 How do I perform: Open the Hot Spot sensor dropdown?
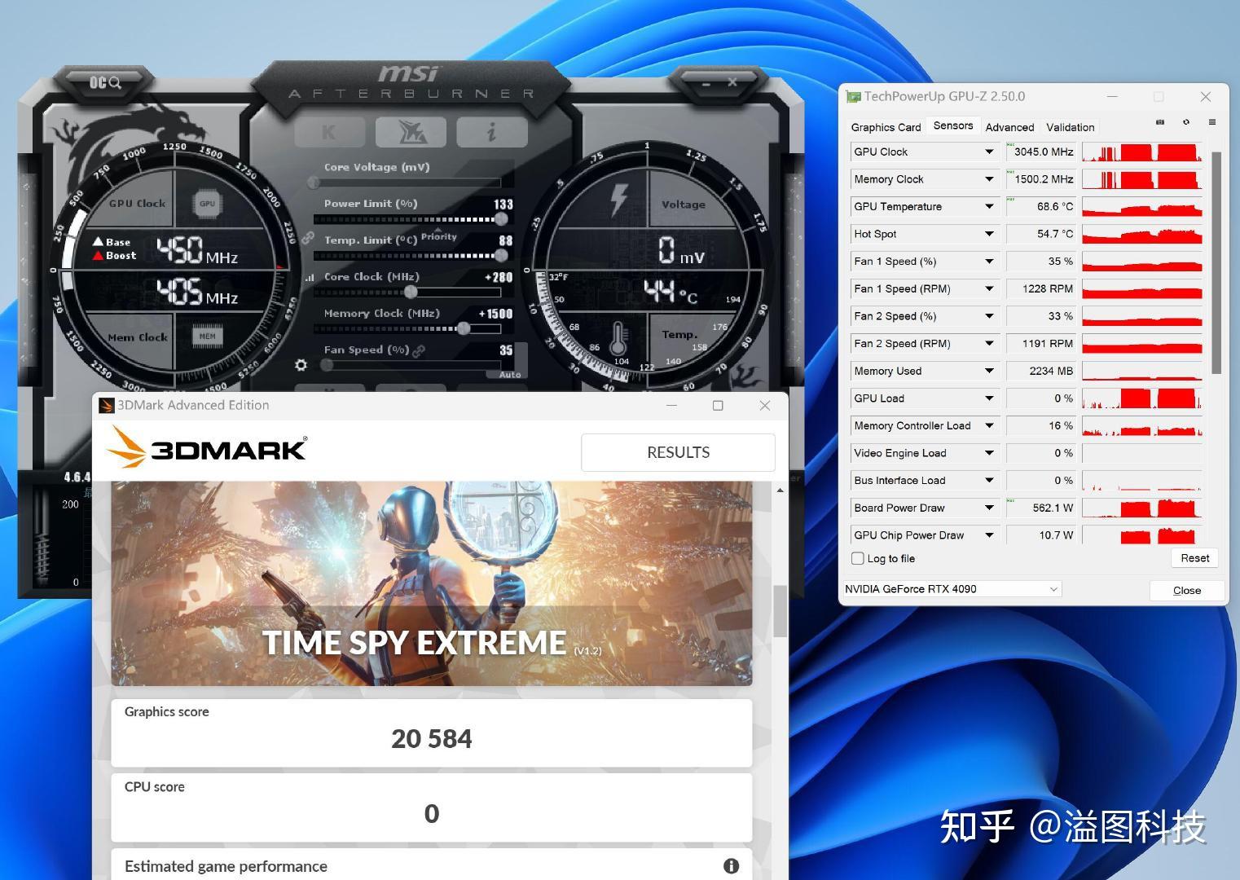(989, 234)
